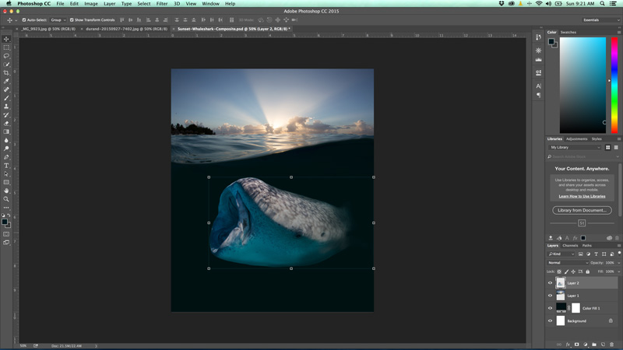
Task: Click the Library from Document button
Action: 582,210
